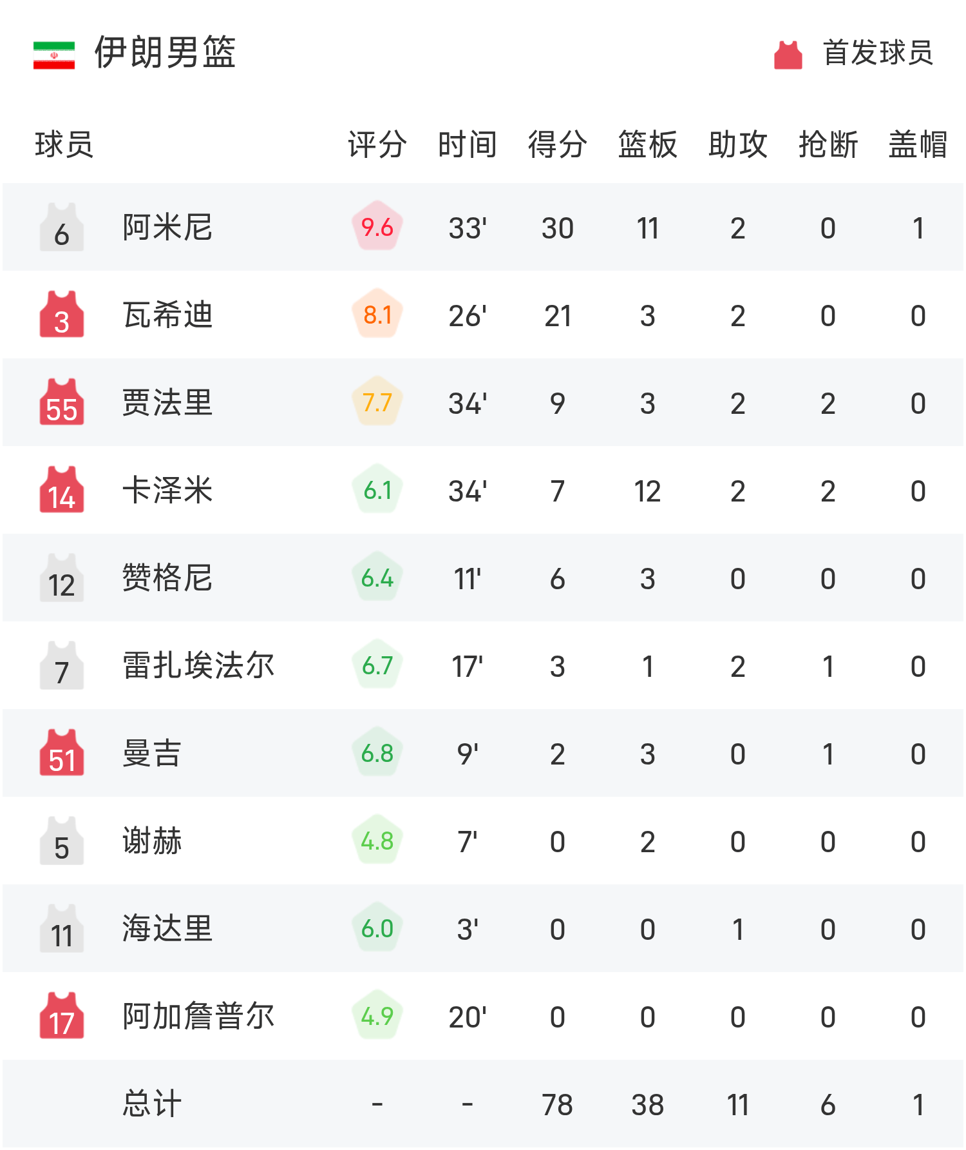Open player 阿加詹普尔 name link

click(198, 1017)
